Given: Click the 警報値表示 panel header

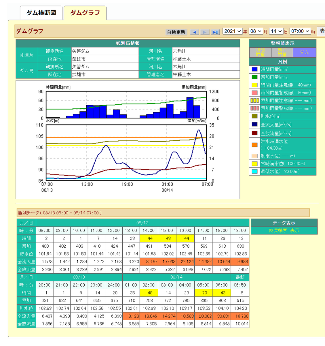Looking at the screenshot, I should 282,43.
